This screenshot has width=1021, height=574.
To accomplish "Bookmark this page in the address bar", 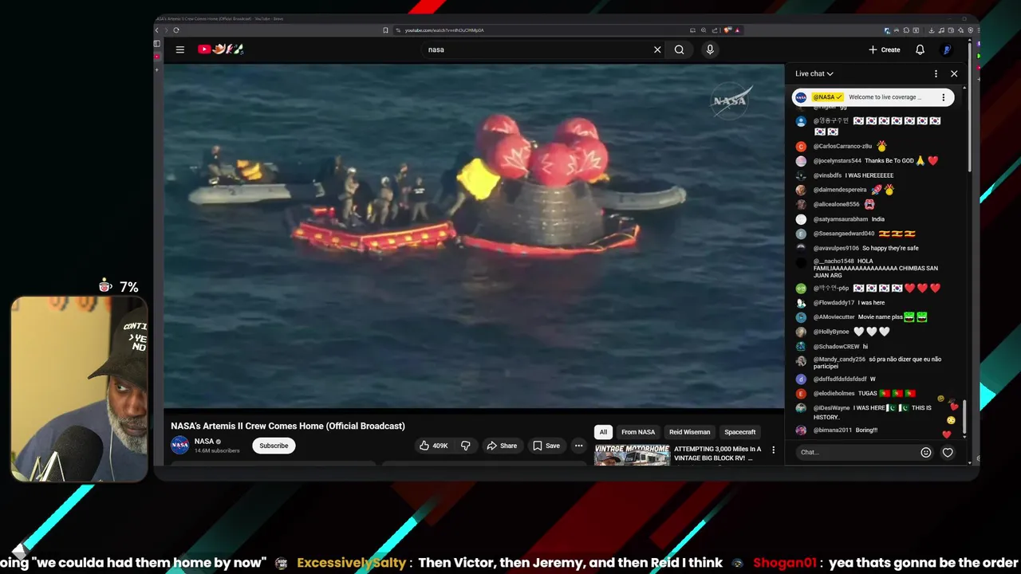I will (385, 30).
